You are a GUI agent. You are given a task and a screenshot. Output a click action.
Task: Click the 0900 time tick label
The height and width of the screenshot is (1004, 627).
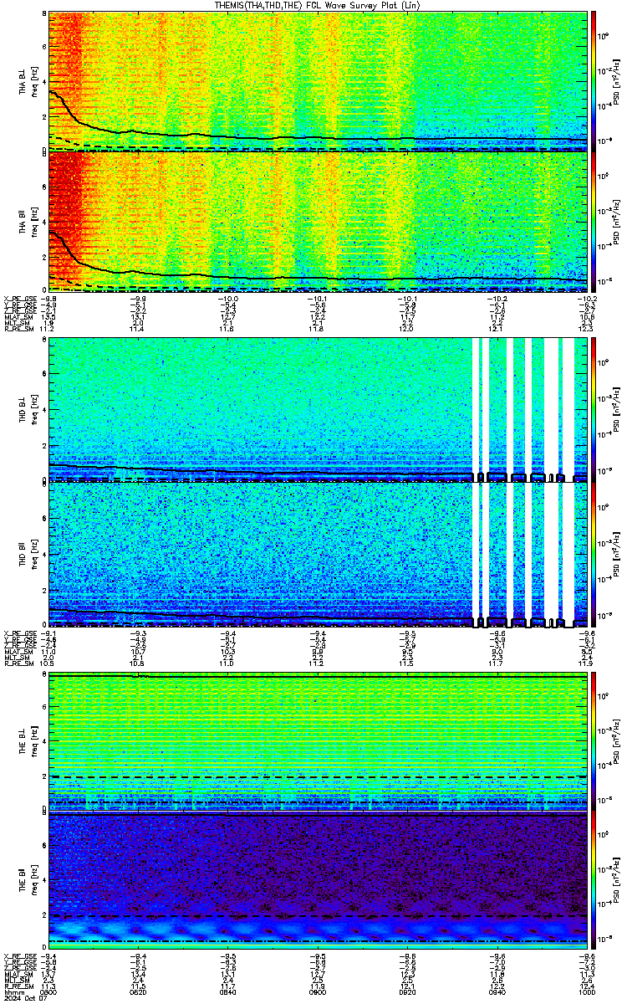click(x=318, y=992)
